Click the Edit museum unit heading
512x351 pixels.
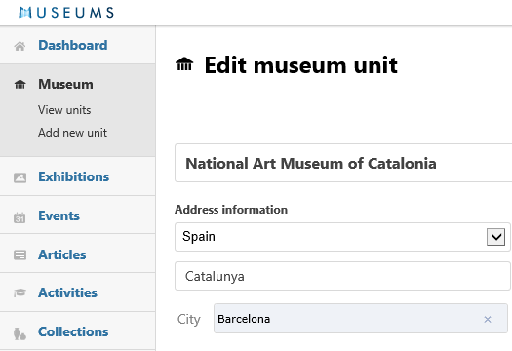[300, 65]
